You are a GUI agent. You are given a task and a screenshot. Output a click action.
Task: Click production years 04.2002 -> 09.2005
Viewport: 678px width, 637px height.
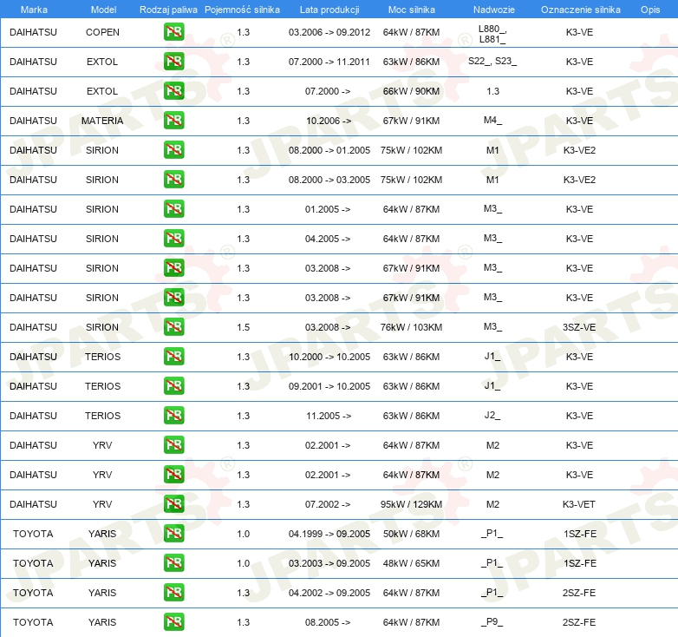pos(329,593)
